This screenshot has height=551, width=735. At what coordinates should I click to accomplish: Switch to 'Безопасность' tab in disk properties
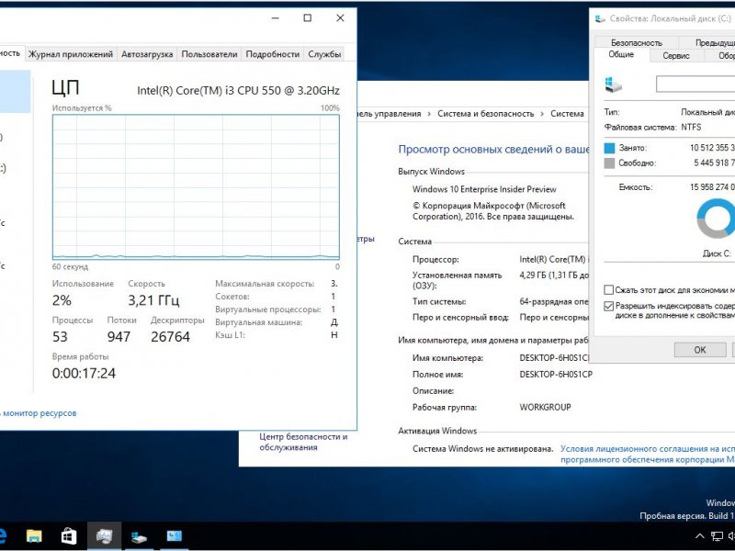[x=636, y=42]
